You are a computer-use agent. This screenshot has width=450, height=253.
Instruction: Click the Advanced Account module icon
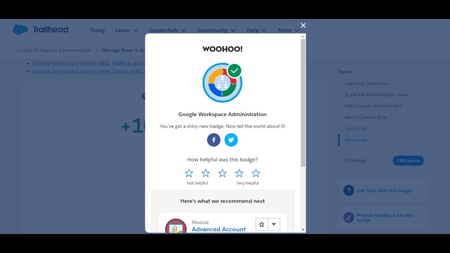(x=176, y=226)
